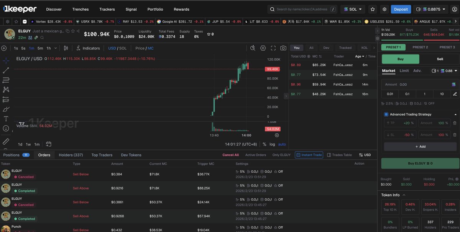The width and height of the screenshot is (460, 232).
Task: Delete the TP strategy row
Action: pyautogui.click(x=455, y=123)
